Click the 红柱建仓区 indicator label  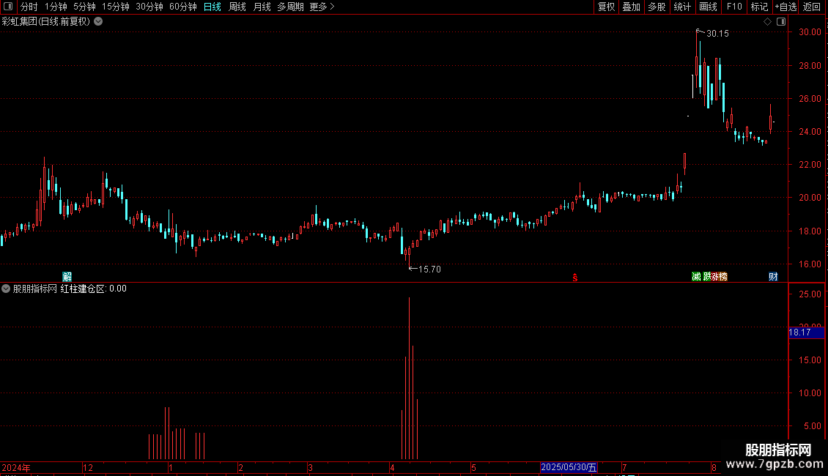tap(83, 289)
